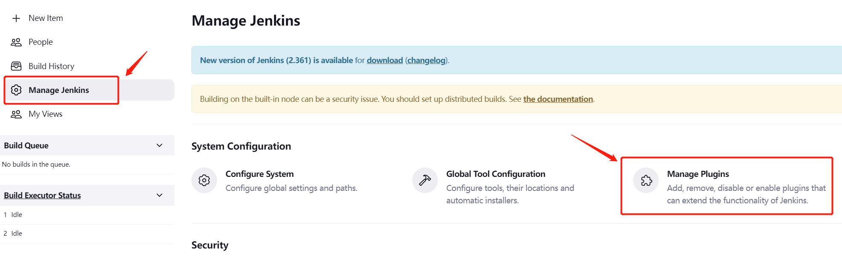842x257 pixels.
Task: Open the Build Executor Status link
Action: [42, 195]
